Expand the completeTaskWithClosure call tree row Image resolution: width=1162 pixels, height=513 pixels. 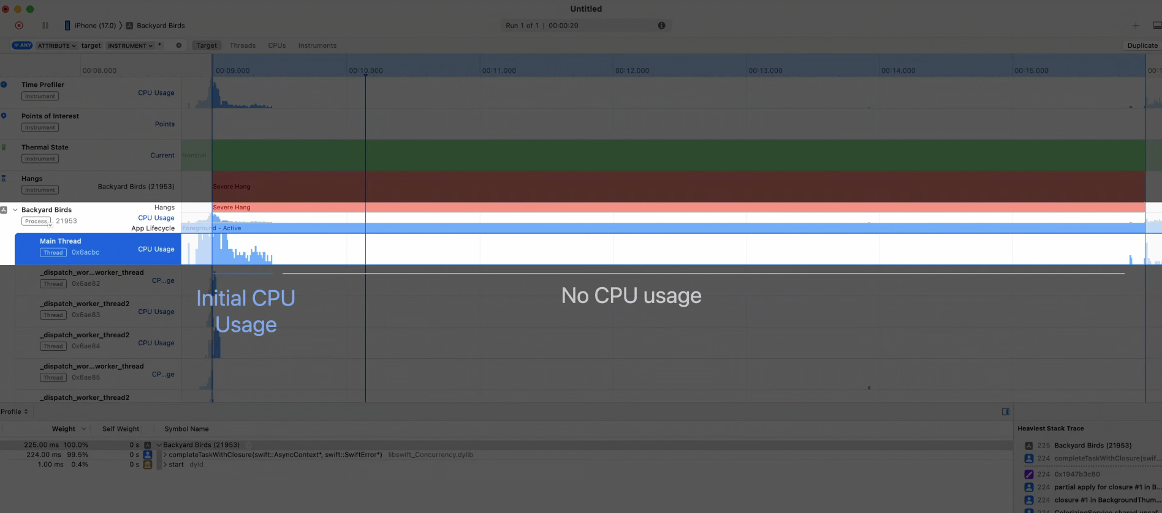point(165,455)
